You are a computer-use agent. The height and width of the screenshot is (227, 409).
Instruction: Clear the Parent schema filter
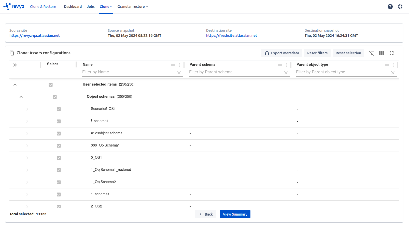click(286, 73)
